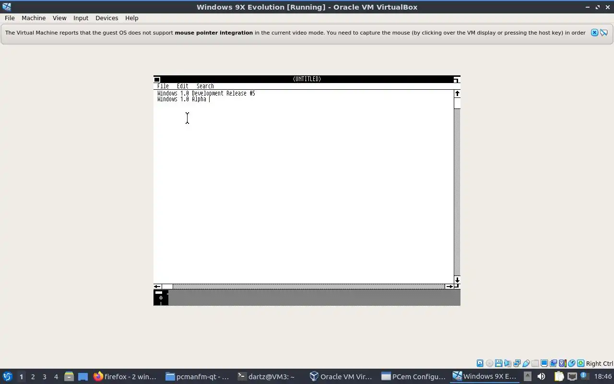This screenshot has height=384, width=614.
Task: Click the vertical scrollbar thumb
Action: (457, 103)
